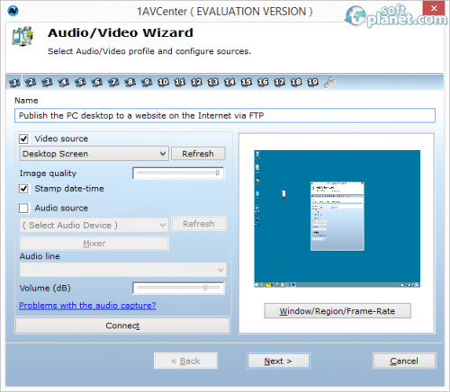450x392 pixels.
Task: Cancel the wizard
Action: (404, 361)
